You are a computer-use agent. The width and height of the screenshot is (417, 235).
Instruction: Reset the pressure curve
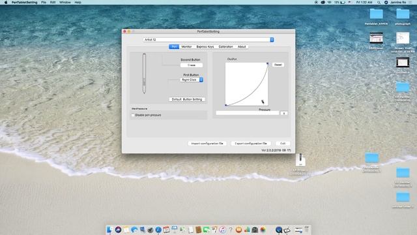(278, 65)
